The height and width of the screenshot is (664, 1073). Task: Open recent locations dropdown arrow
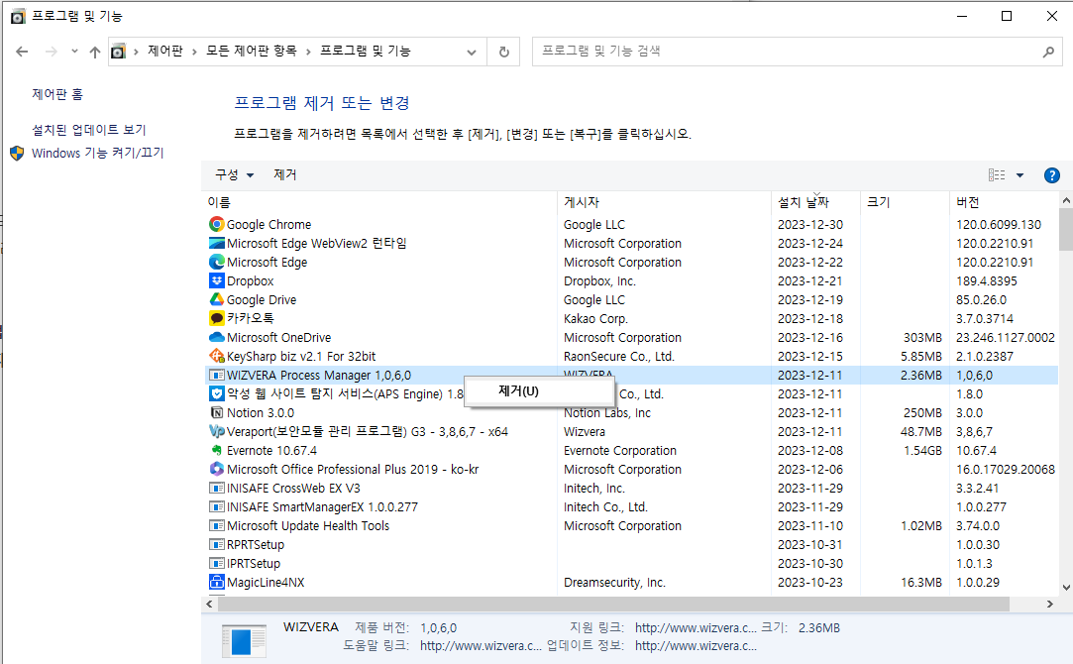point(74,52)
